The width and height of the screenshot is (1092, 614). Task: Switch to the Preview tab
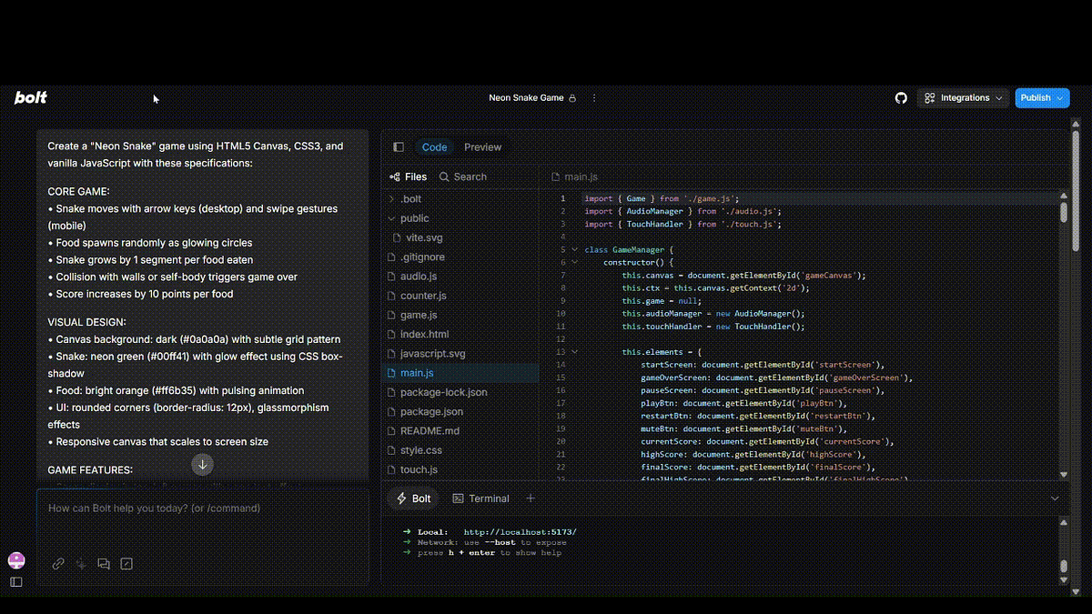coord(482,146)
